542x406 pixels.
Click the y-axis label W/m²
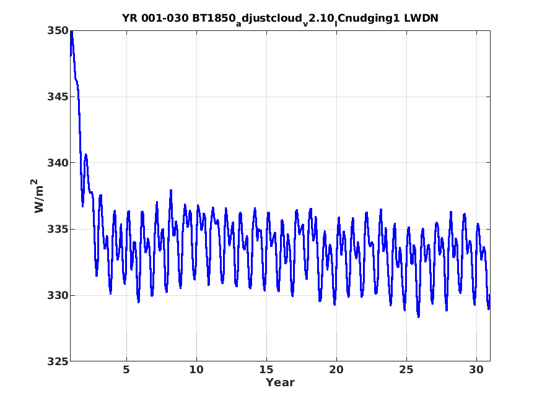(38, 196)
